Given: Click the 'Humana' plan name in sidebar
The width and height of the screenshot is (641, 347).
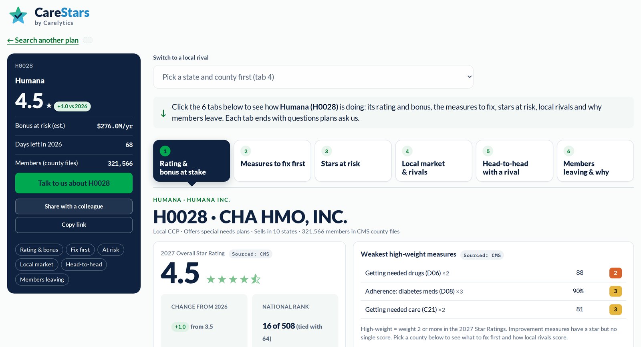Looking at the screenshot, I should (x=30, y=81).
